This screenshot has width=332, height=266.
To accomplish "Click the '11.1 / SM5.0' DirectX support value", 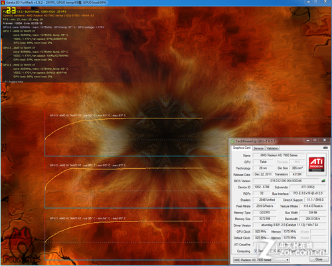I will (315, 199).
